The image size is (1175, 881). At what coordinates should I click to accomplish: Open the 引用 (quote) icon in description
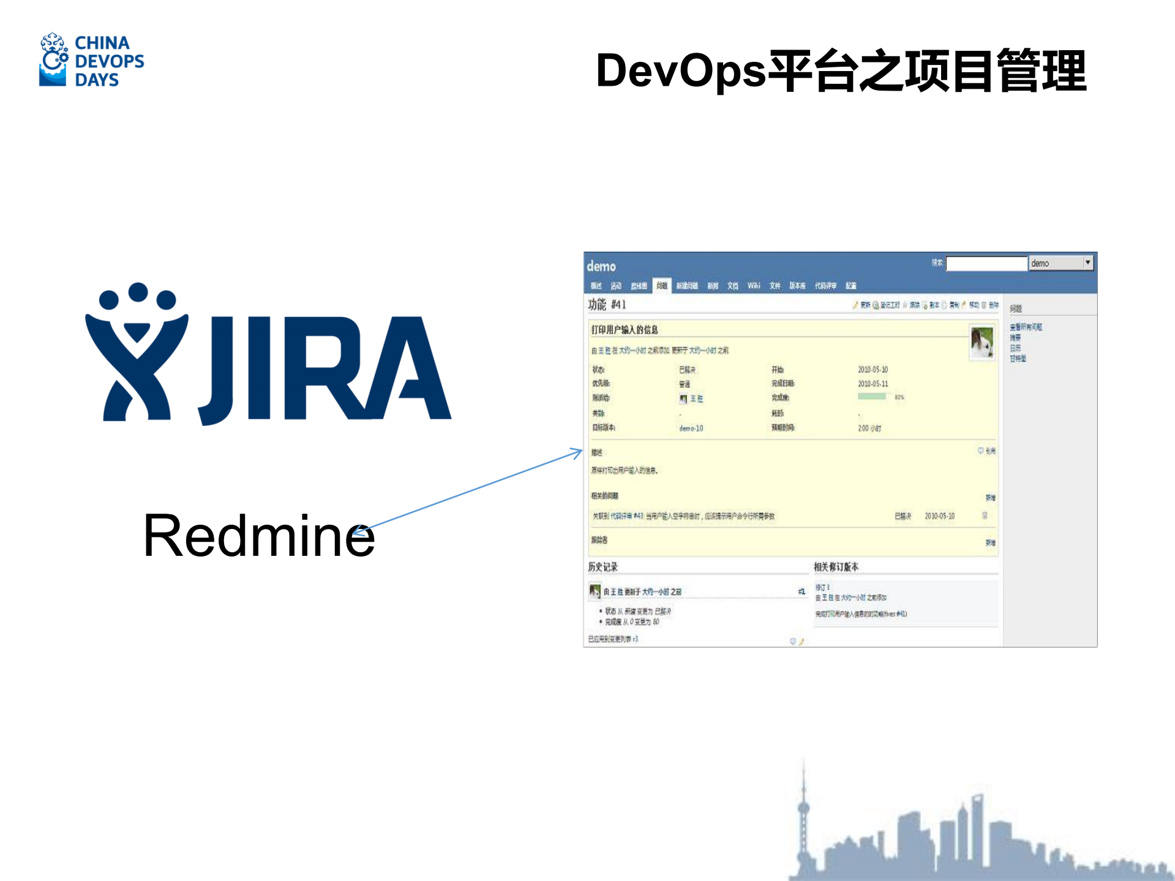pyautogui.click(x=982, y=451)
